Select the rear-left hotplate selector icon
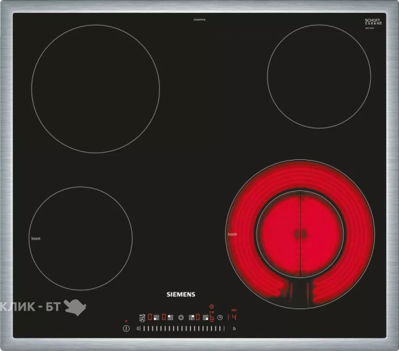Image resolution: width=399 pixels, height=351 pixels. coord(170,317)
